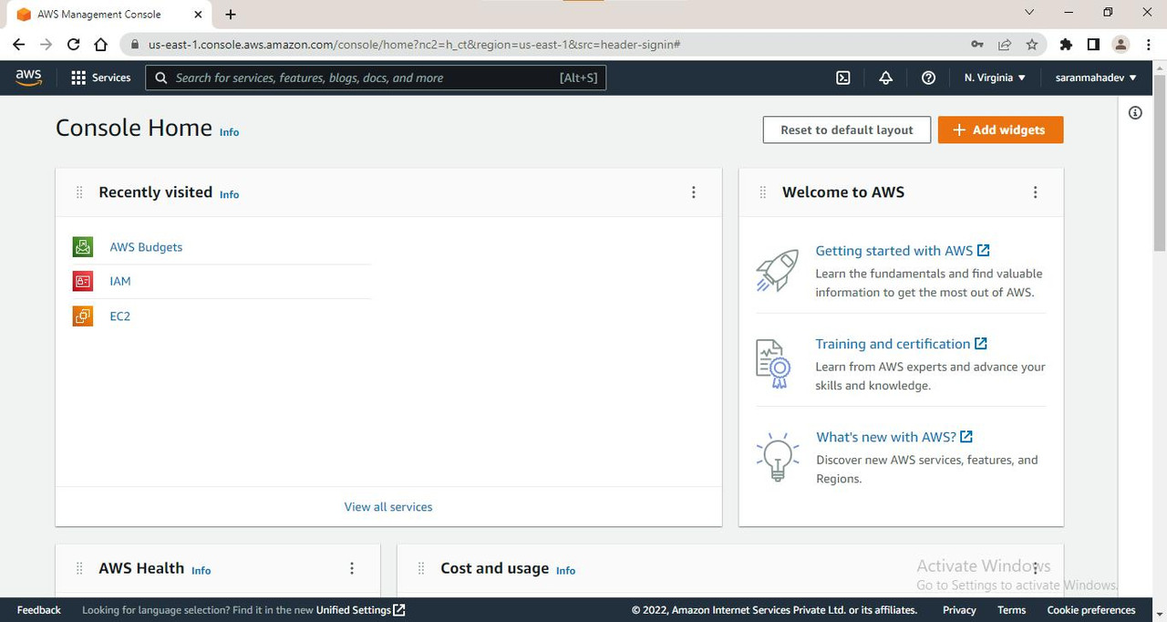The width and height of the screenshot is (1167, 622).
Task: Open the notifications bell
Action: [x=885, y=78]
